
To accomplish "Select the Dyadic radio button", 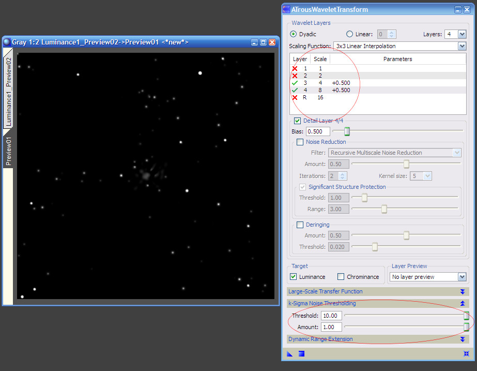I will [293, 34].
